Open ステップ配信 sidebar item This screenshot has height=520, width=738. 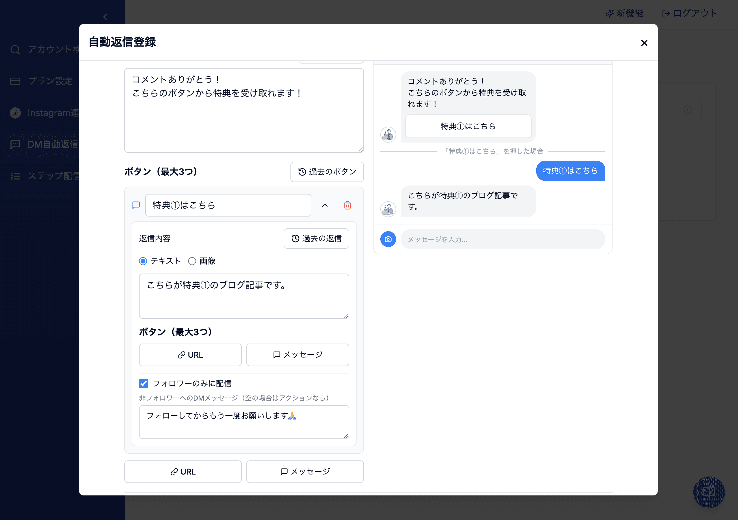click(x=44, y=176)
